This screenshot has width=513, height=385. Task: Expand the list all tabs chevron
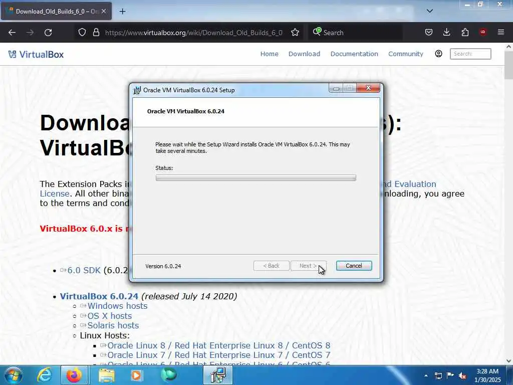coord(429,11)
